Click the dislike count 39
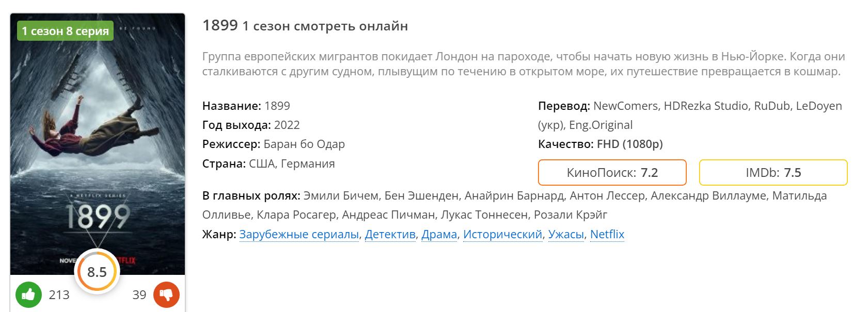This screenshot has height=312, width=854. (x=139, y=295)
